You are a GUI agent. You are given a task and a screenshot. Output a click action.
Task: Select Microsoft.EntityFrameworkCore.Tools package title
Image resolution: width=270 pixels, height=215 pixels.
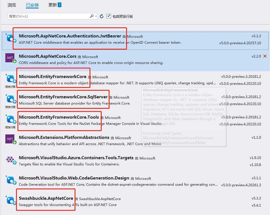pyautogui.click(x=59, y=117)
